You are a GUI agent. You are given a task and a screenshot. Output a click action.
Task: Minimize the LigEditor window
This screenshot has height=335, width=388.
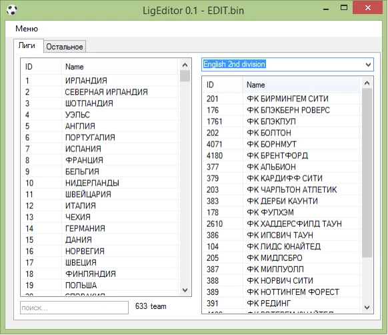(326, 9)
